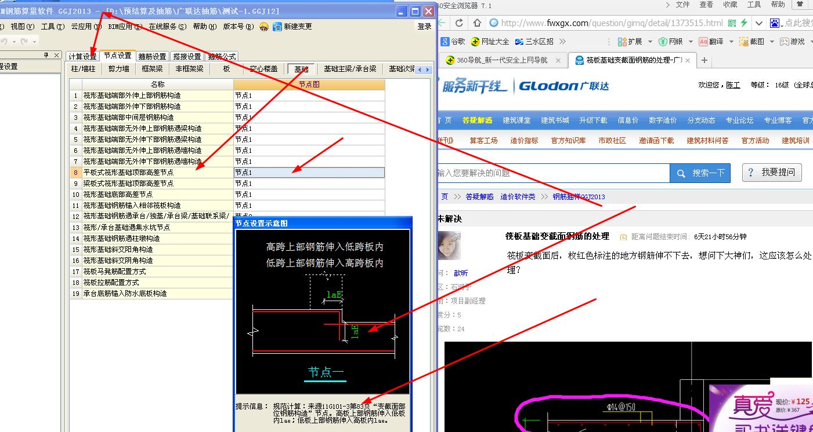Open the 版本号(B) menu
This screenshot has height=432, width=813.
coord(239,27)
